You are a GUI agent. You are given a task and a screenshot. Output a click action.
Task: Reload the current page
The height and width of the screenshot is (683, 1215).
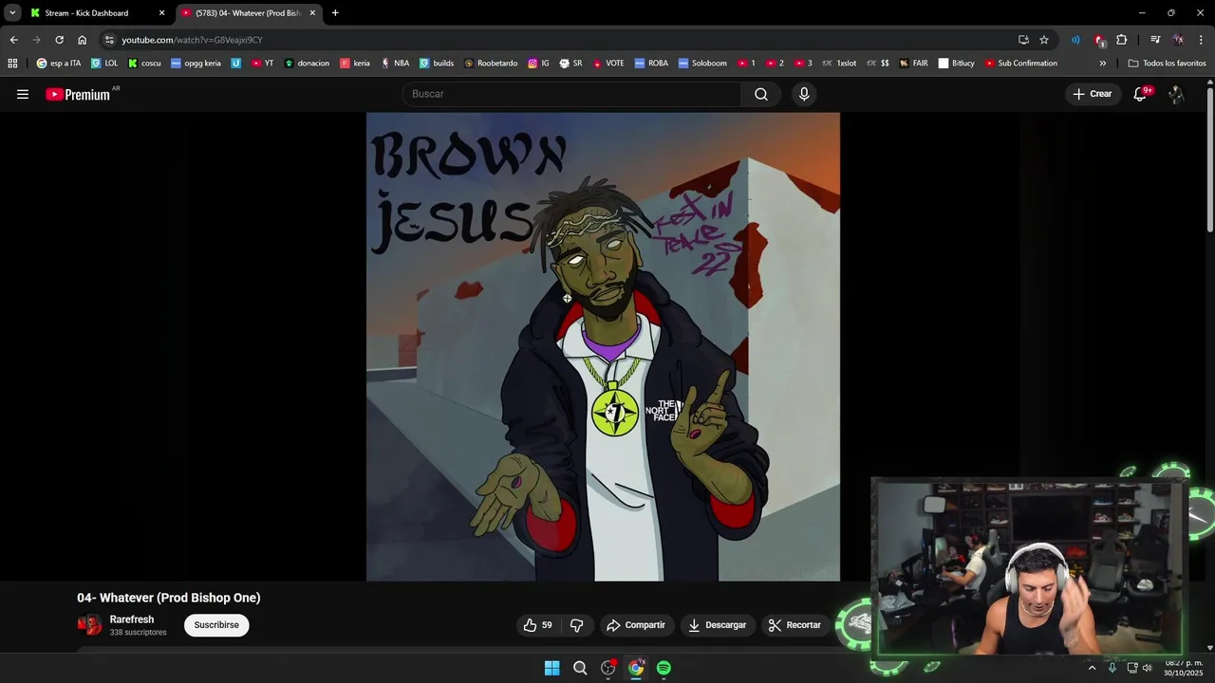click(59, 40)
